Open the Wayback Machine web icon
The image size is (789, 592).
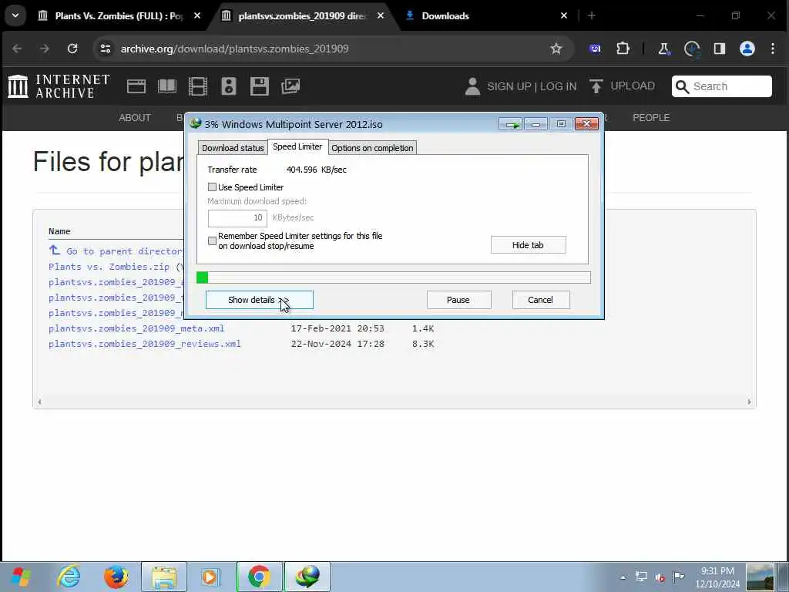pos(136,86)
